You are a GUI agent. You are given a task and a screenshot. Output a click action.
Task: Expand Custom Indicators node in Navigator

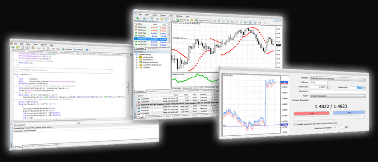pos(137,65)
